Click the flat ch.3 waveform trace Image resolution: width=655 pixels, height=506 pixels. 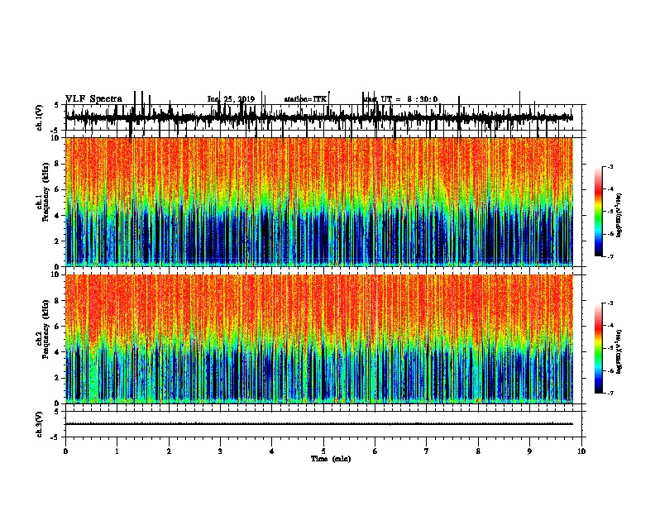coord(319,424)
